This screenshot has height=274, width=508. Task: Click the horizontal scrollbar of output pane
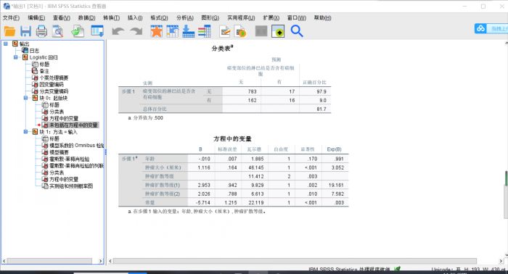pos(295,261)
